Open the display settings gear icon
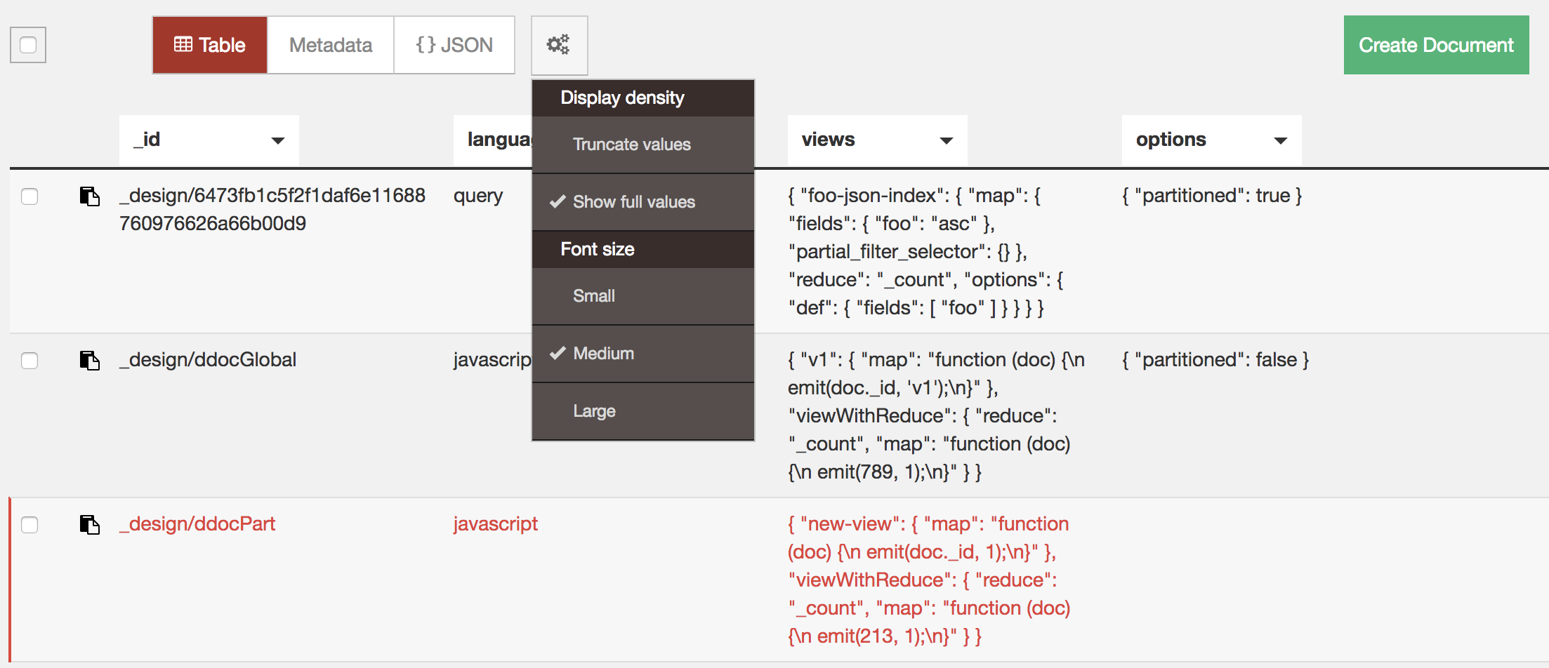The height and width of the screenshot is (668, 1549). click(559, 45)
